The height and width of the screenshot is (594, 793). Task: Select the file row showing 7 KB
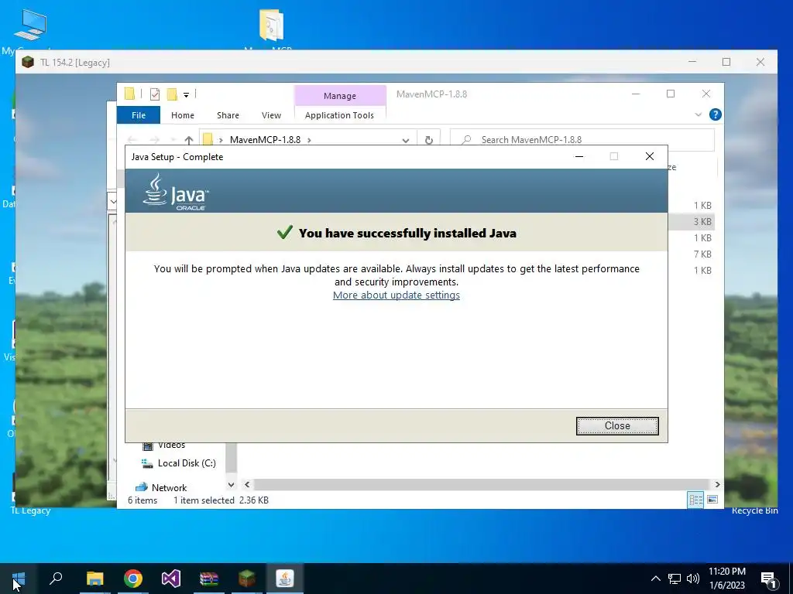pos(702,254)
